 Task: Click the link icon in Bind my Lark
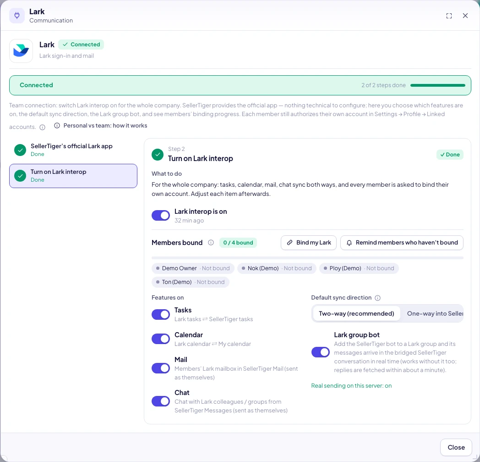(289, 243)
